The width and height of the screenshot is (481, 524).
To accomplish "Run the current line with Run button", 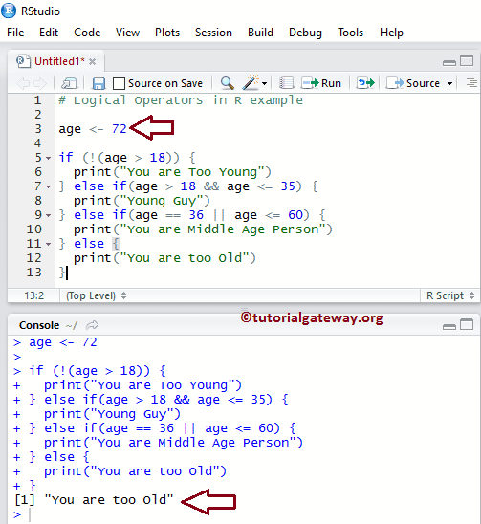I will (x=321, y=83).
